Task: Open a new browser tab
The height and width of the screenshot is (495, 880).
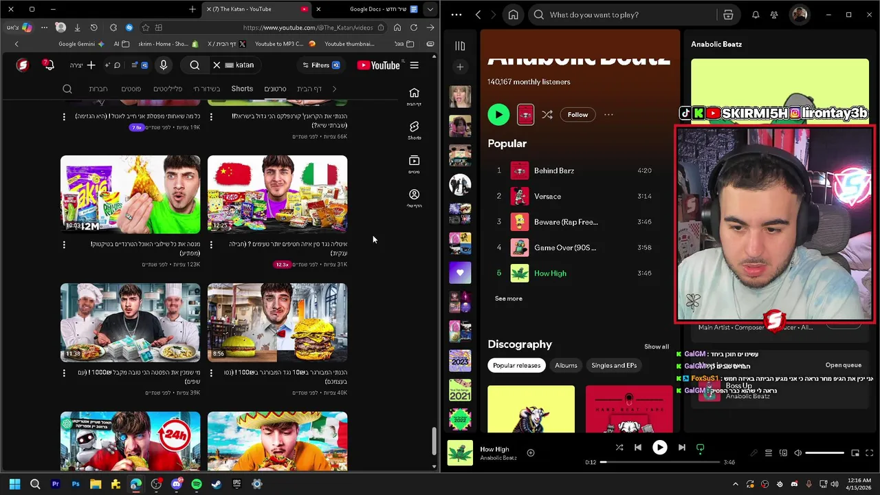Action: [192, 10]
